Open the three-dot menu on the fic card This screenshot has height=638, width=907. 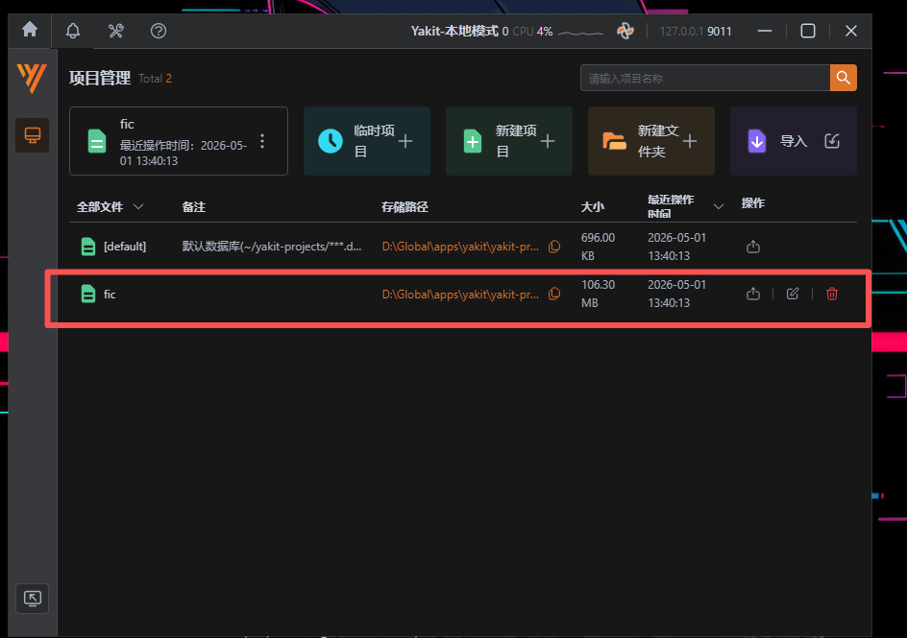tap(262, 141)
